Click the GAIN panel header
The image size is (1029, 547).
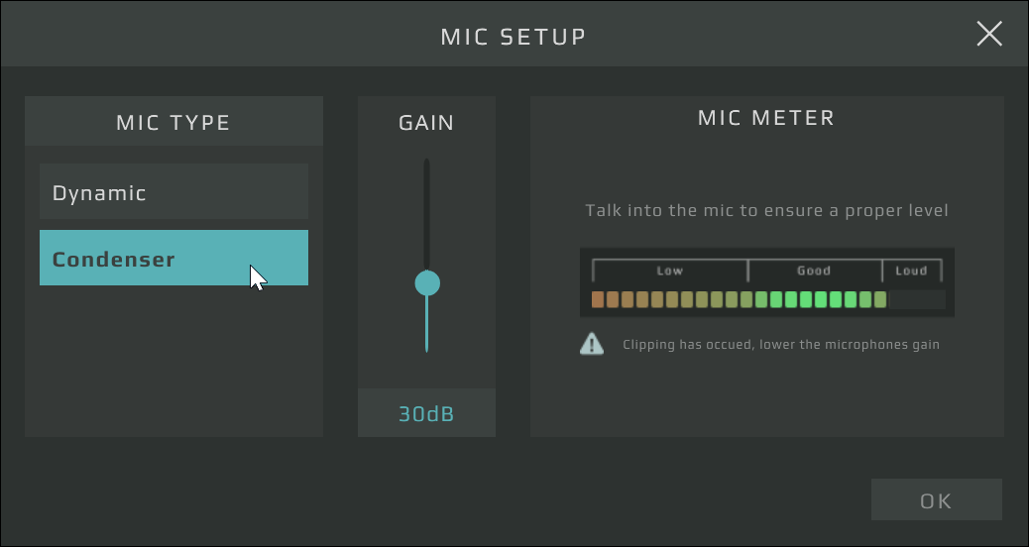[426, 123]
